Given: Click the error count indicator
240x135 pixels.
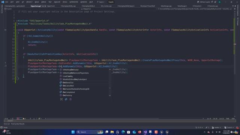Looking at the screenshot, I should [x=19, y=118].
